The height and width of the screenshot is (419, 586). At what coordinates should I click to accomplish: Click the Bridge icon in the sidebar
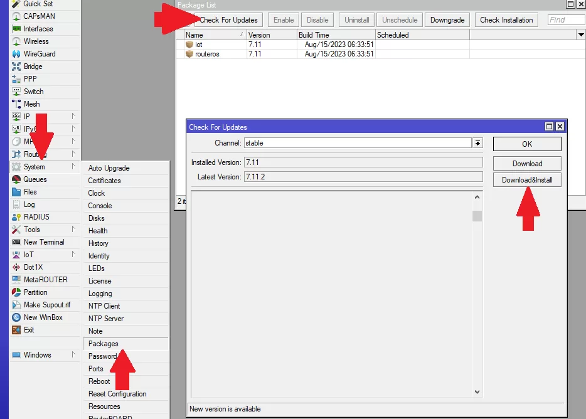[16, 66]
